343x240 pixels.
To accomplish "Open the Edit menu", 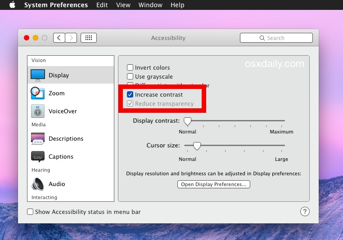I will coord(102,5).
